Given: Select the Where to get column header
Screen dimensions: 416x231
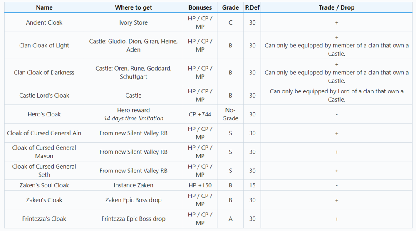Looking at the screenshot, I should [x=133, y=7].
